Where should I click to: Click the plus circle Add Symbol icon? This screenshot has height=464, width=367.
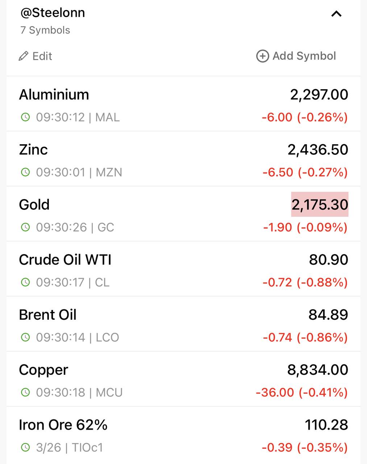click(263, 56)
